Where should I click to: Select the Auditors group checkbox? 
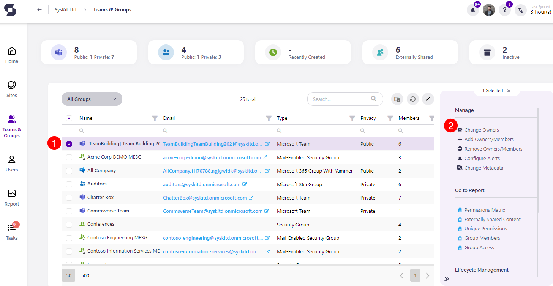click(69, 184)
